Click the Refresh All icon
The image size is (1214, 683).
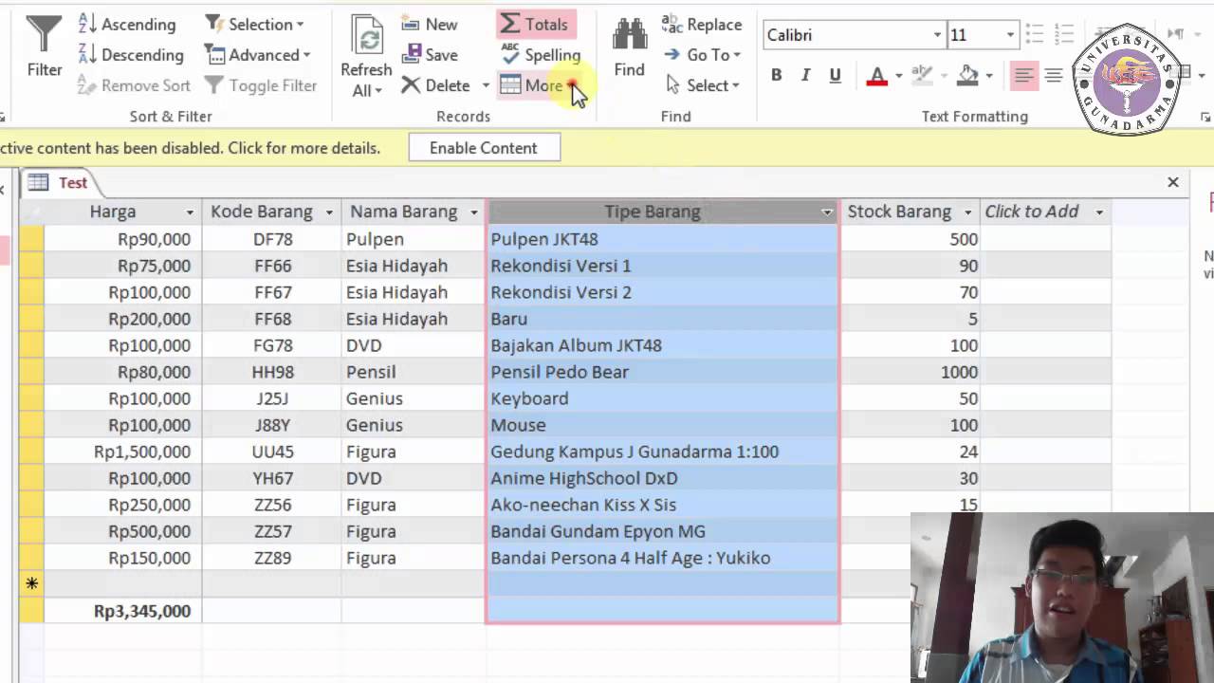pyautogui.click(x=366, y=35)
